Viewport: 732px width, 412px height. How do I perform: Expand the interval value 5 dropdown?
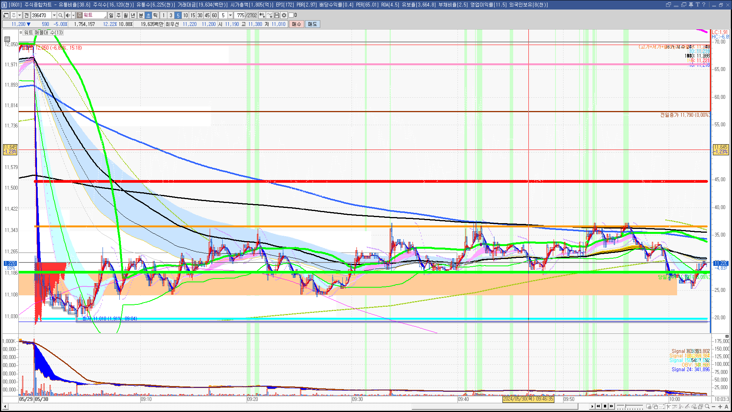(230, 15)
